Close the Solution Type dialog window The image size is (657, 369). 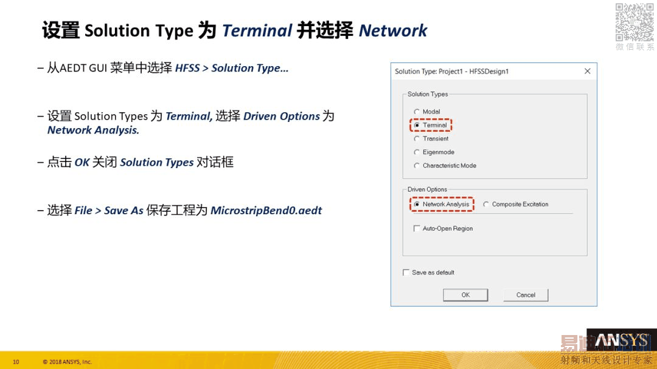[588, 71]
